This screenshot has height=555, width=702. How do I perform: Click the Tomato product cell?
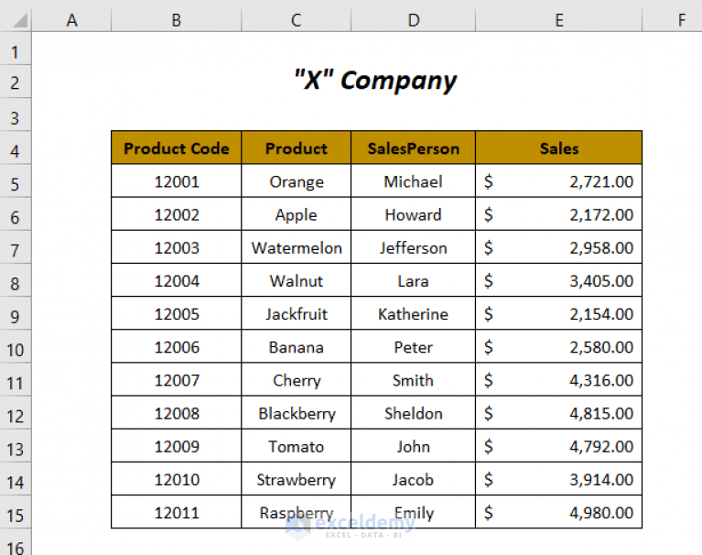(296, 446)
